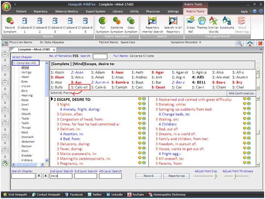Click the Combine Symptom icon
The image size is (265, 199).
pos(117,21)
